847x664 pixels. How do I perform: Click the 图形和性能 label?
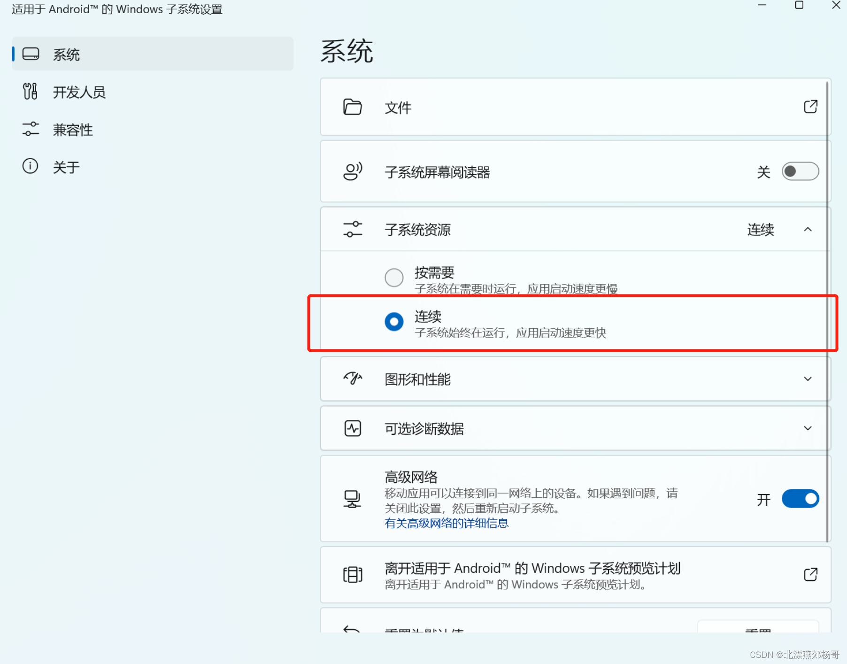(418, 379)
